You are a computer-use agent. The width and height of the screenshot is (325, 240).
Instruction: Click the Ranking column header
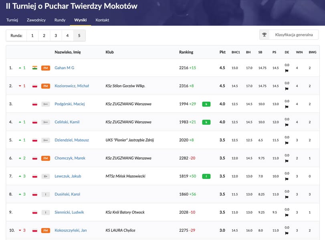[x=186, y=52]
